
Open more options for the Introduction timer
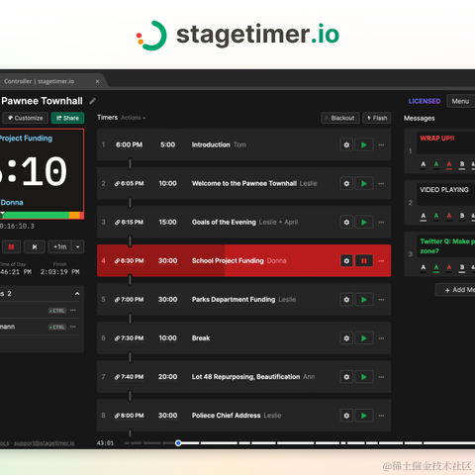click(381, 144)
